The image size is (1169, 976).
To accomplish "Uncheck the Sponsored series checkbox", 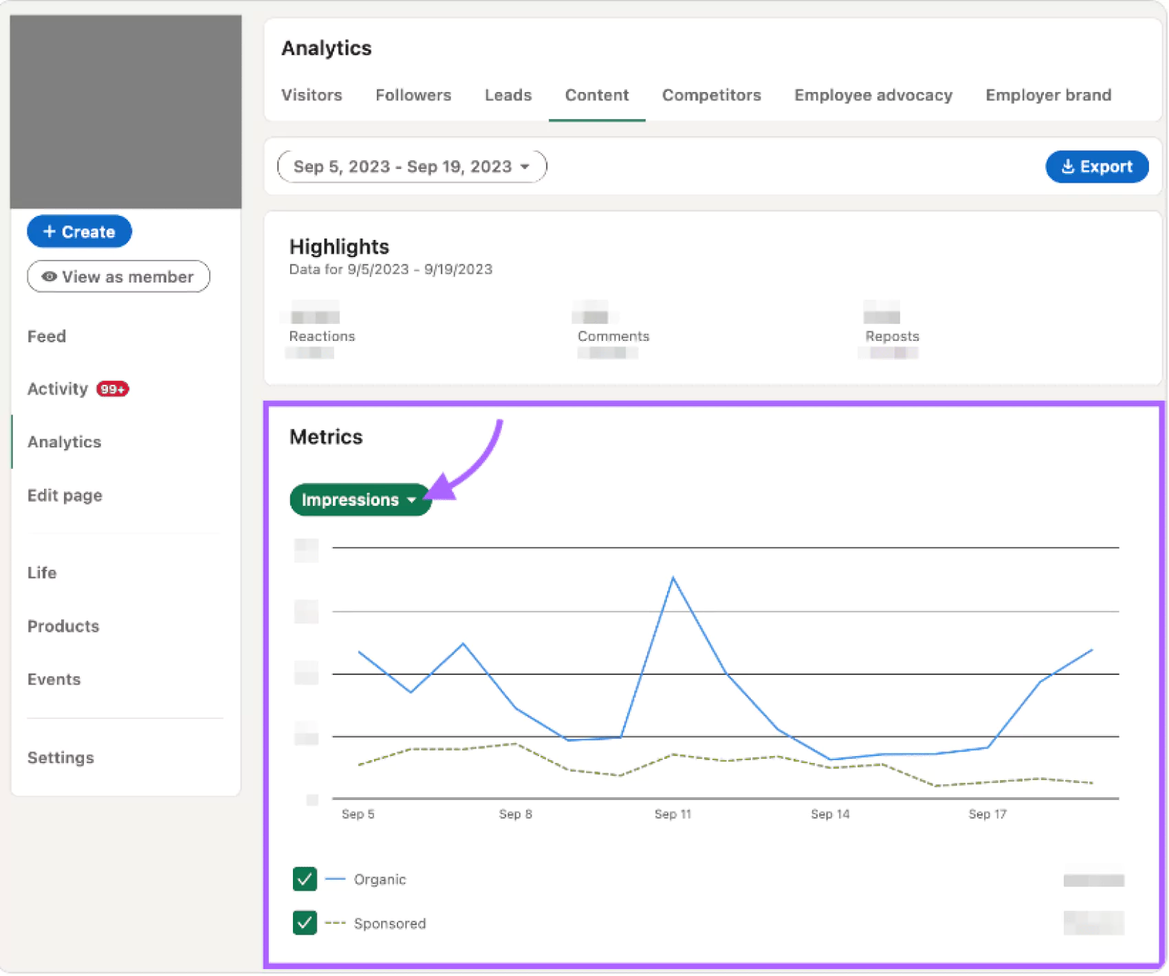I will coord(305,924).
